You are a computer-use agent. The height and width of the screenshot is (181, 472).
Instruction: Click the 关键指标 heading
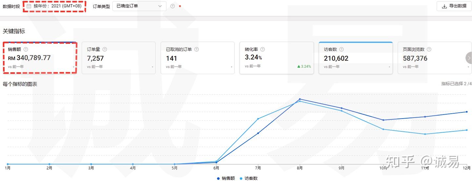pos(14,31)
